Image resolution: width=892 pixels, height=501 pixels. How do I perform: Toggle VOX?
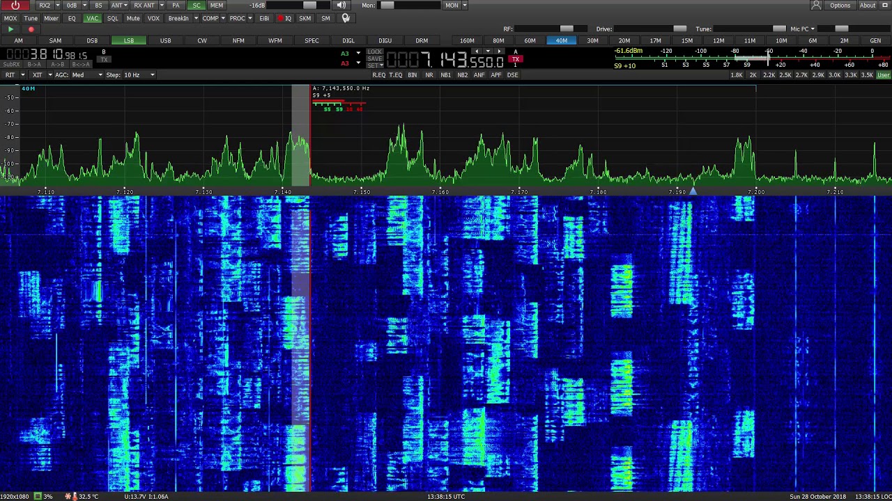coord(153,18)
